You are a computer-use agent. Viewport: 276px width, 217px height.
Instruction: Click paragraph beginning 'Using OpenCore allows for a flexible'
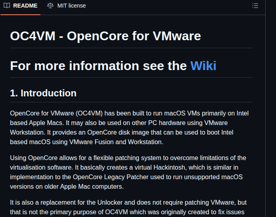point(128,172)
